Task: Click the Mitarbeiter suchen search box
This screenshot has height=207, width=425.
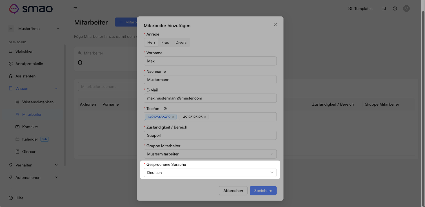Action: pyautogui.click(x=107, y=86)
